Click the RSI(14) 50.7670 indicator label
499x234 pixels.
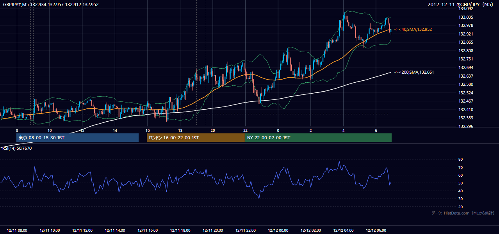click(18, 148)
